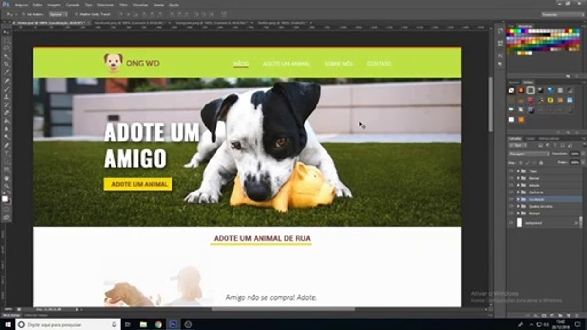Hide the Localização layer group
The image size is (587, 330).
tap(510, 199)
